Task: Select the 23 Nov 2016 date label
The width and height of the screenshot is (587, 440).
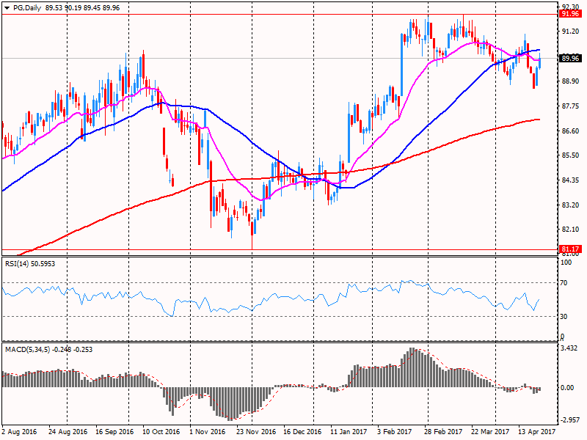Action: 256,431
